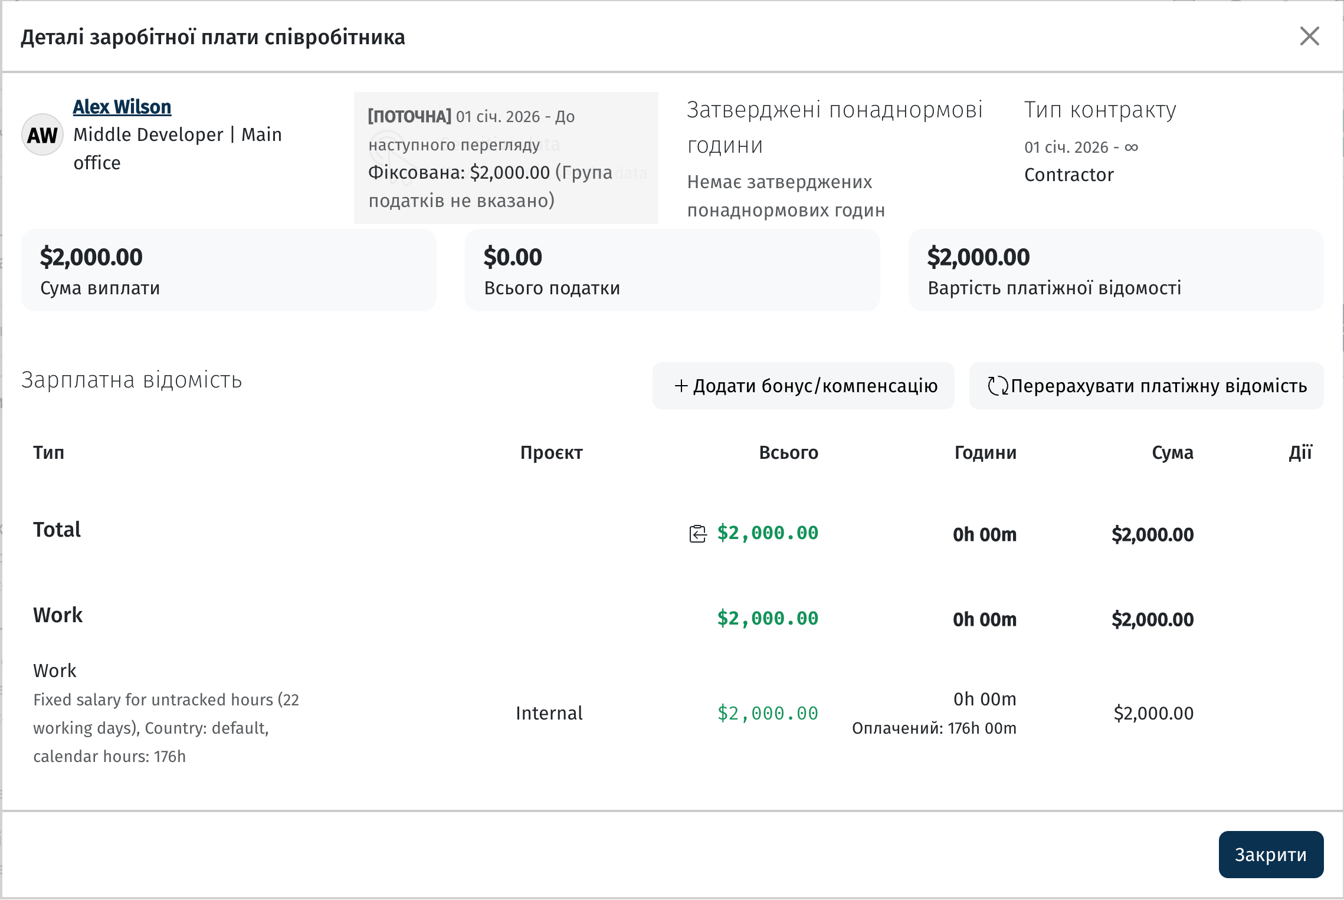Click the Додати бонус/компенсацію button
Screen dimensions: 1344x900
coord(803,386)
